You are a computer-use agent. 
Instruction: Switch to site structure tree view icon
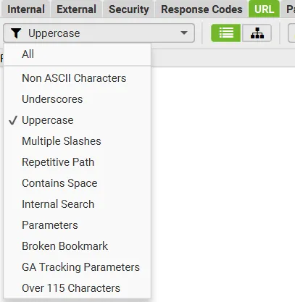click(257, 33)
